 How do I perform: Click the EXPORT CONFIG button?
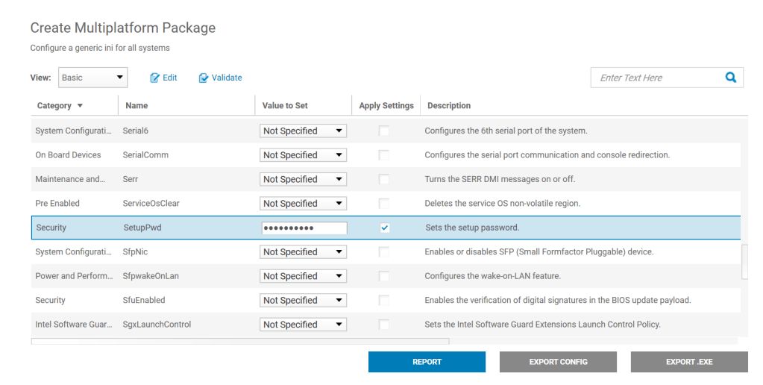pyautogui.click(x=558, y=362)
